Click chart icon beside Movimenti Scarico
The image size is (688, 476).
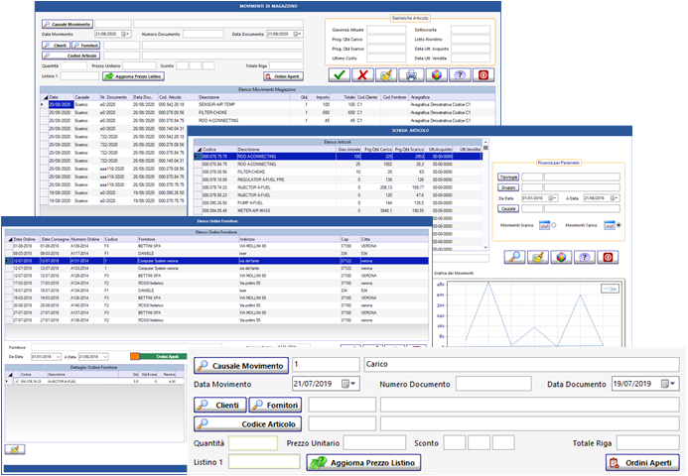(x=544, y=225)
